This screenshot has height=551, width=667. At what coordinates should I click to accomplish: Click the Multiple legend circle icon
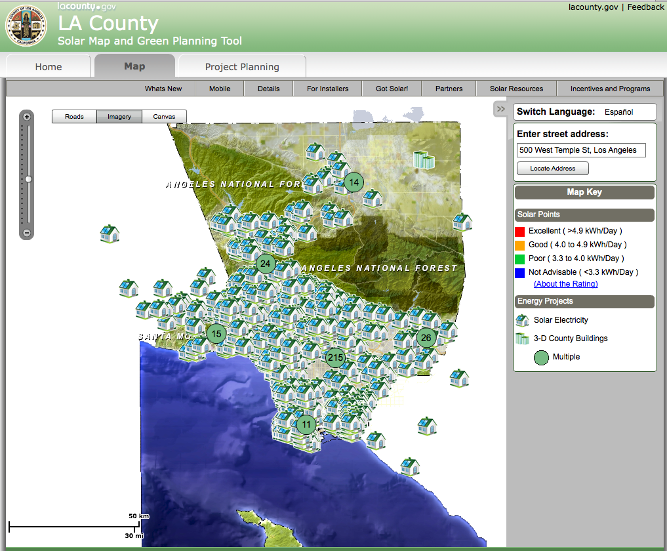point(541,357)
